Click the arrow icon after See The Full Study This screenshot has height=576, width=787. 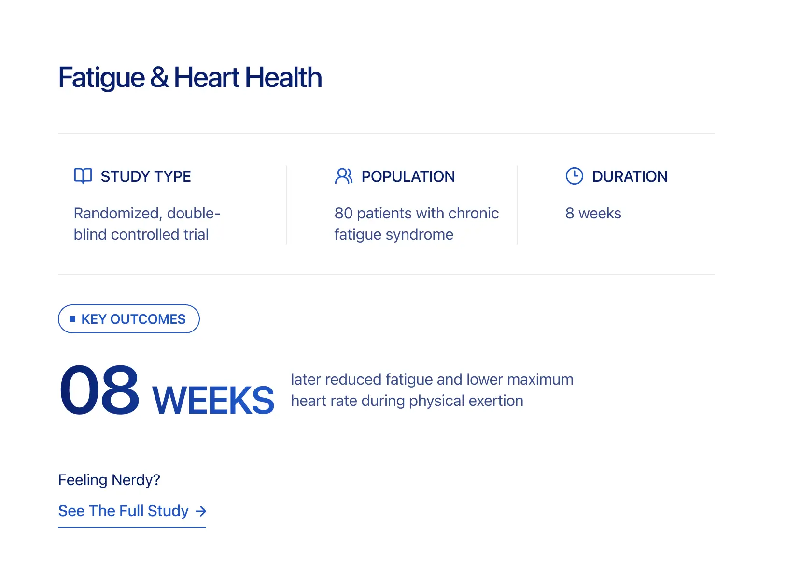(201, 511)
